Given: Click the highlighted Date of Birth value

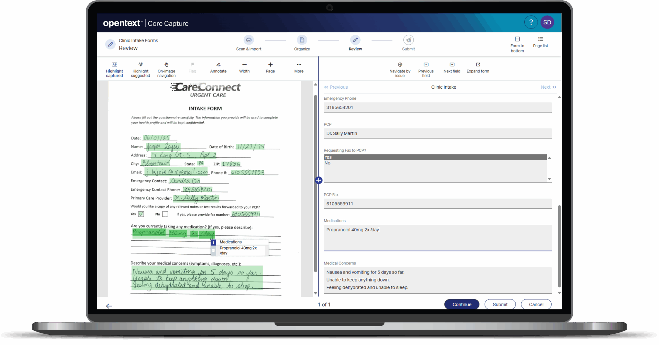Looking at the screenshot, I should pos(250,147).
